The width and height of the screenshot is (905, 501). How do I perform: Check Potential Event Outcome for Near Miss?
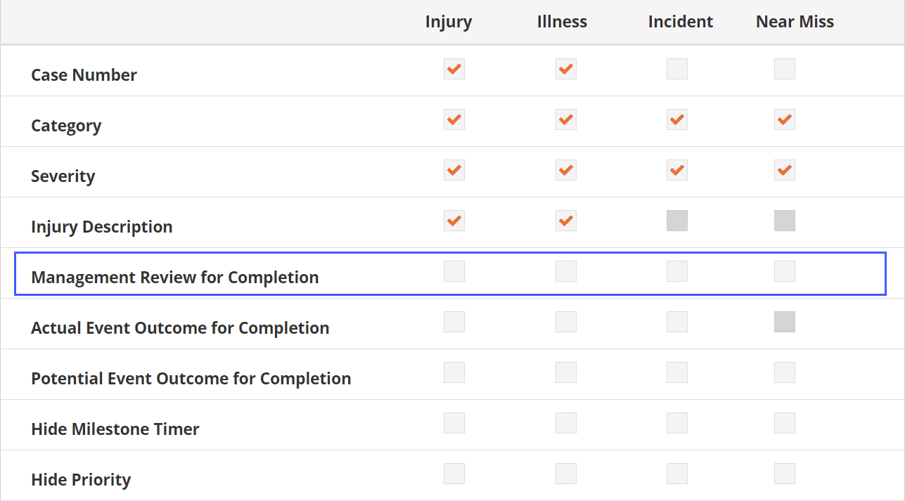(x=785, y=372)
